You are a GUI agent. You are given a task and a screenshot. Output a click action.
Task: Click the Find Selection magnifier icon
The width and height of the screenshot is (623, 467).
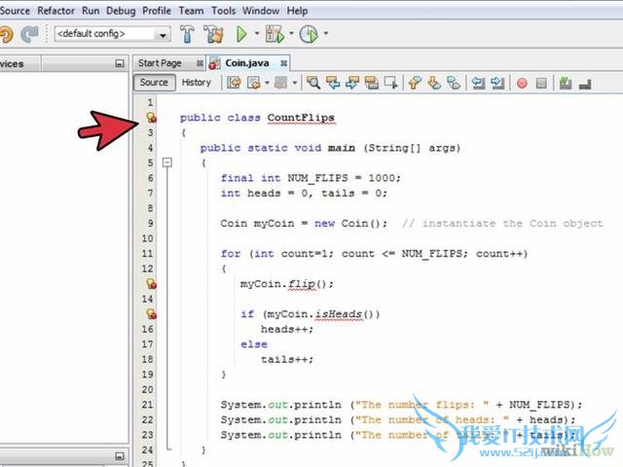(x=313, y=83)
